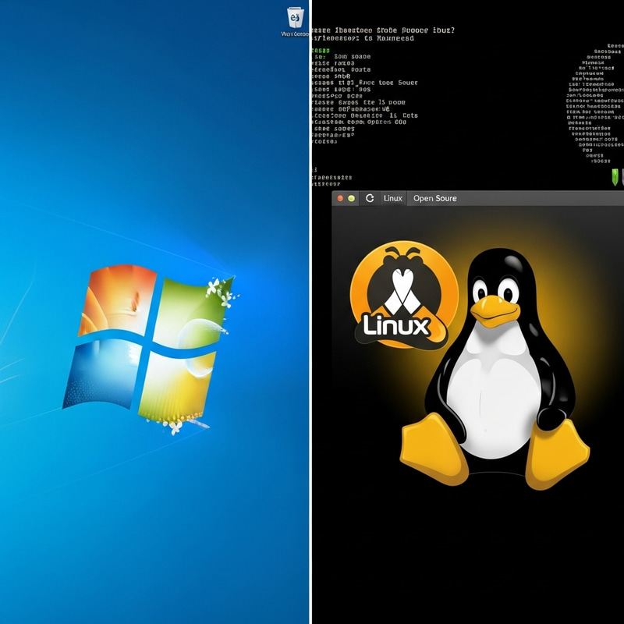The image size is (624, 624).
Task: Click the yellow traffic light button
Action: 352,197
